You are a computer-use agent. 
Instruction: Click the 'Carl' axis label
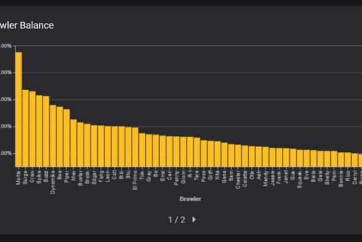[x=169, y=175]
